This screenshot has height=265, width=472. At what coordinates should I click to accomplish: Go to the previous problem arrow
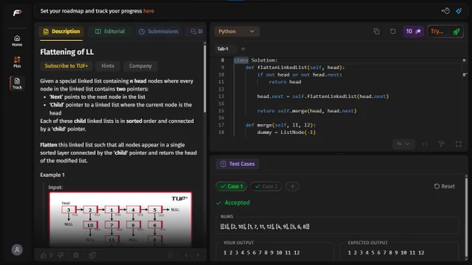186,255
